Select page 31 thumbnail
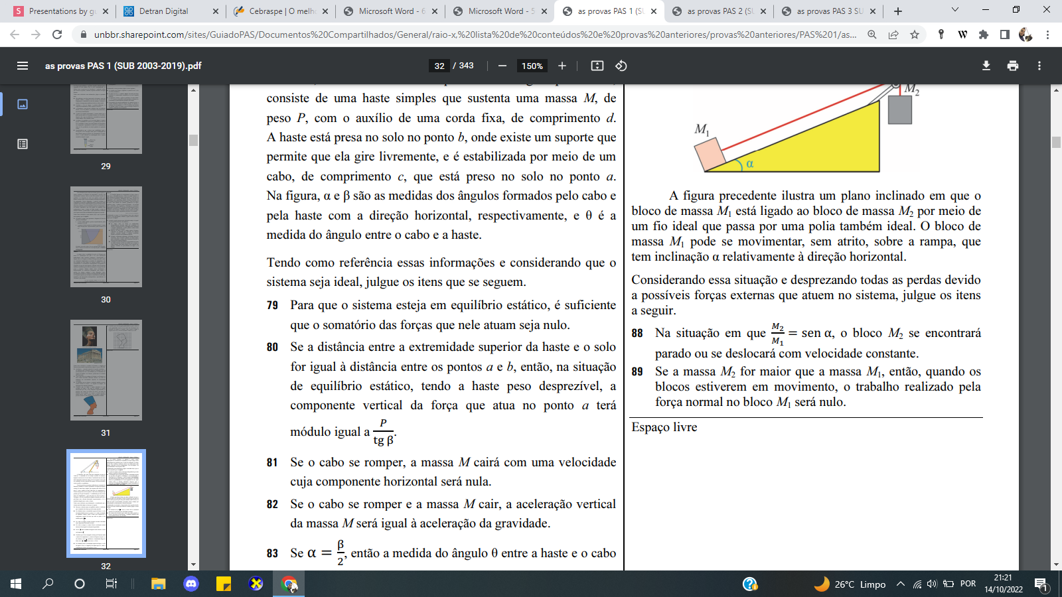This screenshot has height=597, width=1062. 106,370
